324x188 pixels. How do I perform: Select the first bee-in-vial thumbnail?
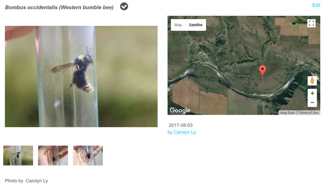pos(18,155)
